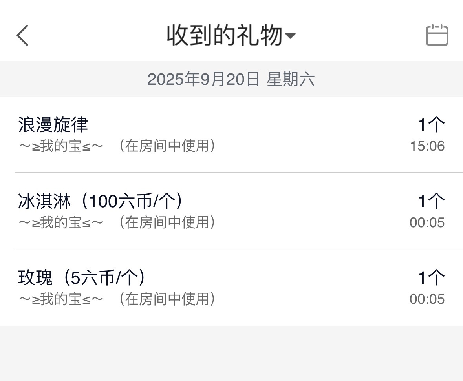Click （在房间中使用）in the 冰淇淋 row
This screenshot has height=381, width=463.
point(167,222)
